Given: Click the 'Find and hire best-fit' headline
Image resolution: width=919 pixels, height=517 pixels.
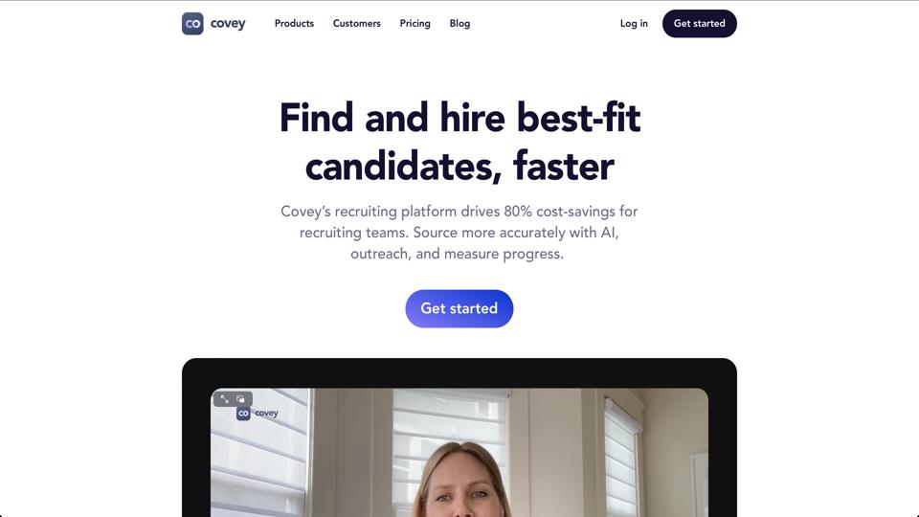Looking at the screenshot, I should [x=459, y=117].
